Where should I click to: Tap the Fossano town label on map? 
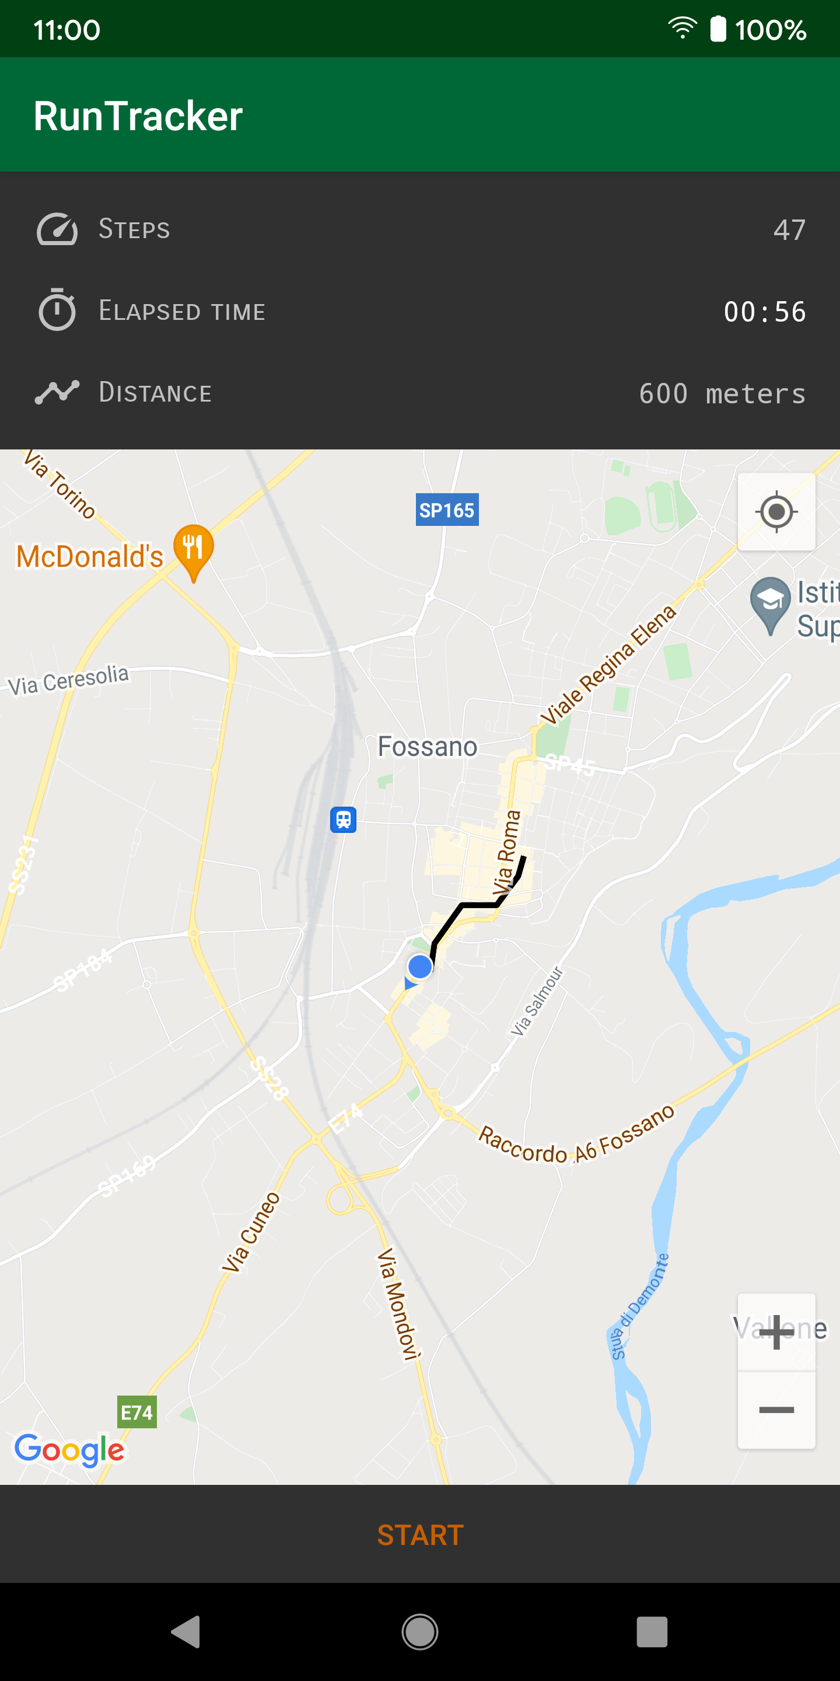click(x=428, y=747)
